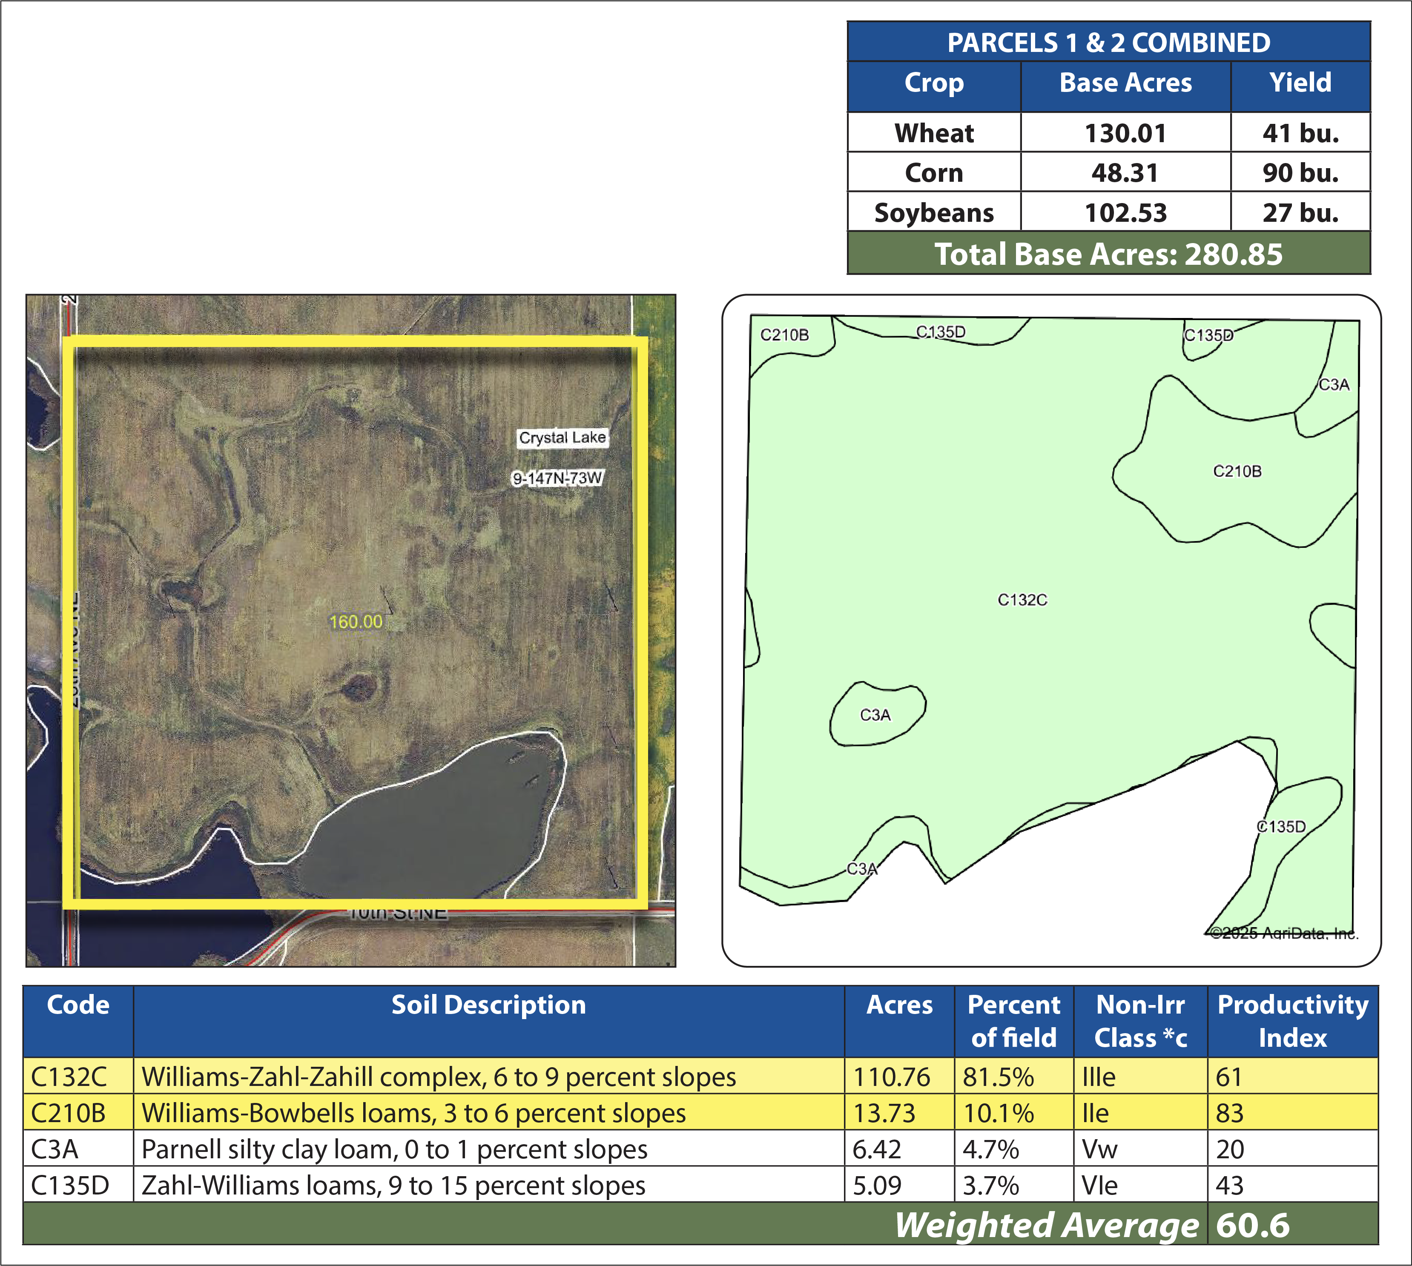Viewport: 1412px width, 1266px height.
Task: Click C3A label inside oval zone
Action: (x=875, y=714)
